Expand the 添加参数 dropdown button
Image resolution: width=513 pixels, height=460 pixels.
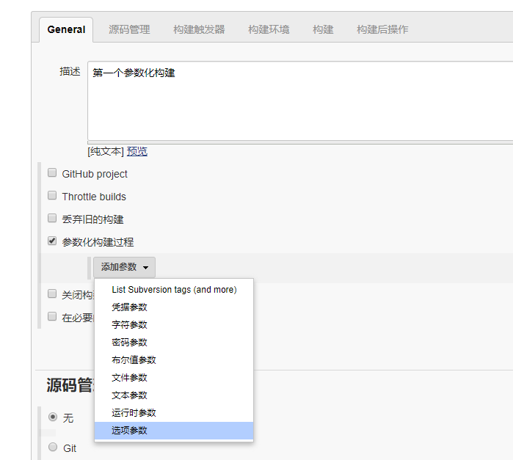124,267
